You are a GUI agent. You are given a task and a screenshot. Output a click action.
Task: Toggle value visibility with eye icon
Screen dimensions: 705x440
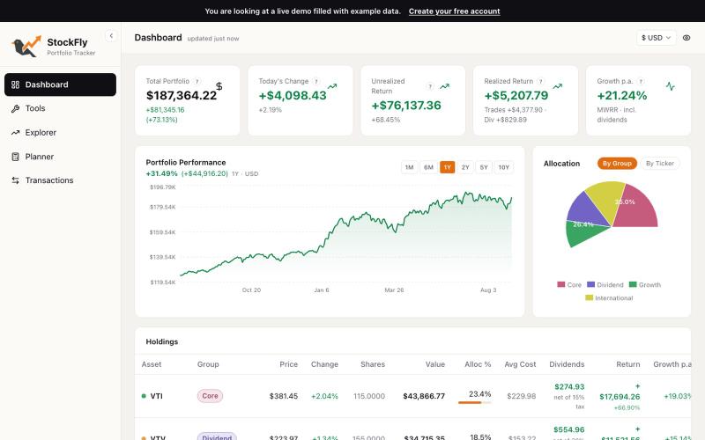[x=686, y=38]
